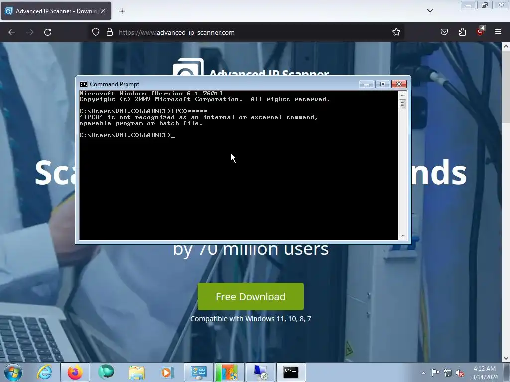Click the browser page scrollbar up arrow
Viewport: 510px width, 382px height.
pos(506,46)
